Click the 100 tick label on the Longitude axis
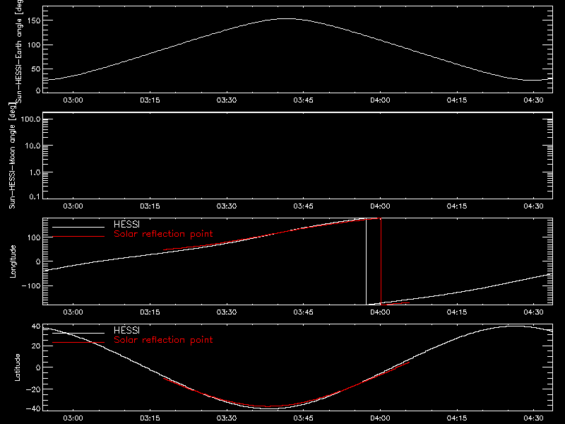This screenshot has height=424, width=565. [34, 237]
